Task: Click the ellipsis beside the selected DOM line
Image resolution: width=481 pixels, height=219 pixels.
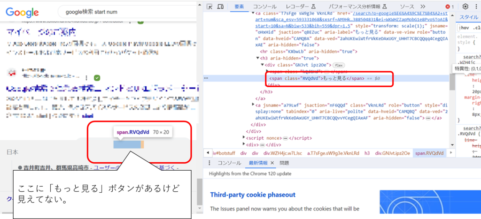Action: [206, 78]
